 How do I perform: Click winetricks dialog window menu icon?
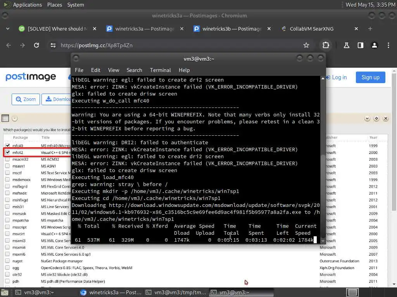click(5, 118)
